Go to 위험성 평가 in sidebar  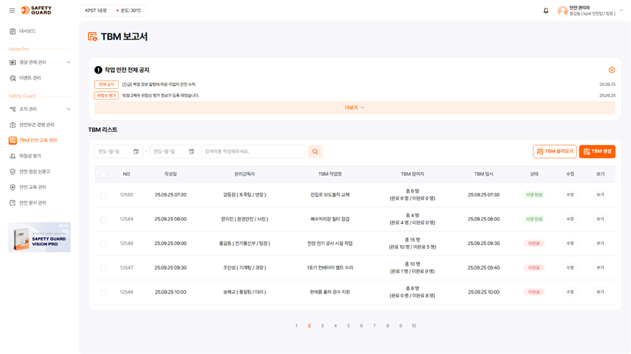tap(30, 156)
